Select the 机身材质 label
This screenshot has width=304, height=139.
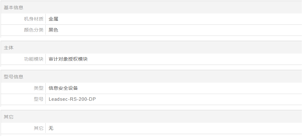click(34, 19)
